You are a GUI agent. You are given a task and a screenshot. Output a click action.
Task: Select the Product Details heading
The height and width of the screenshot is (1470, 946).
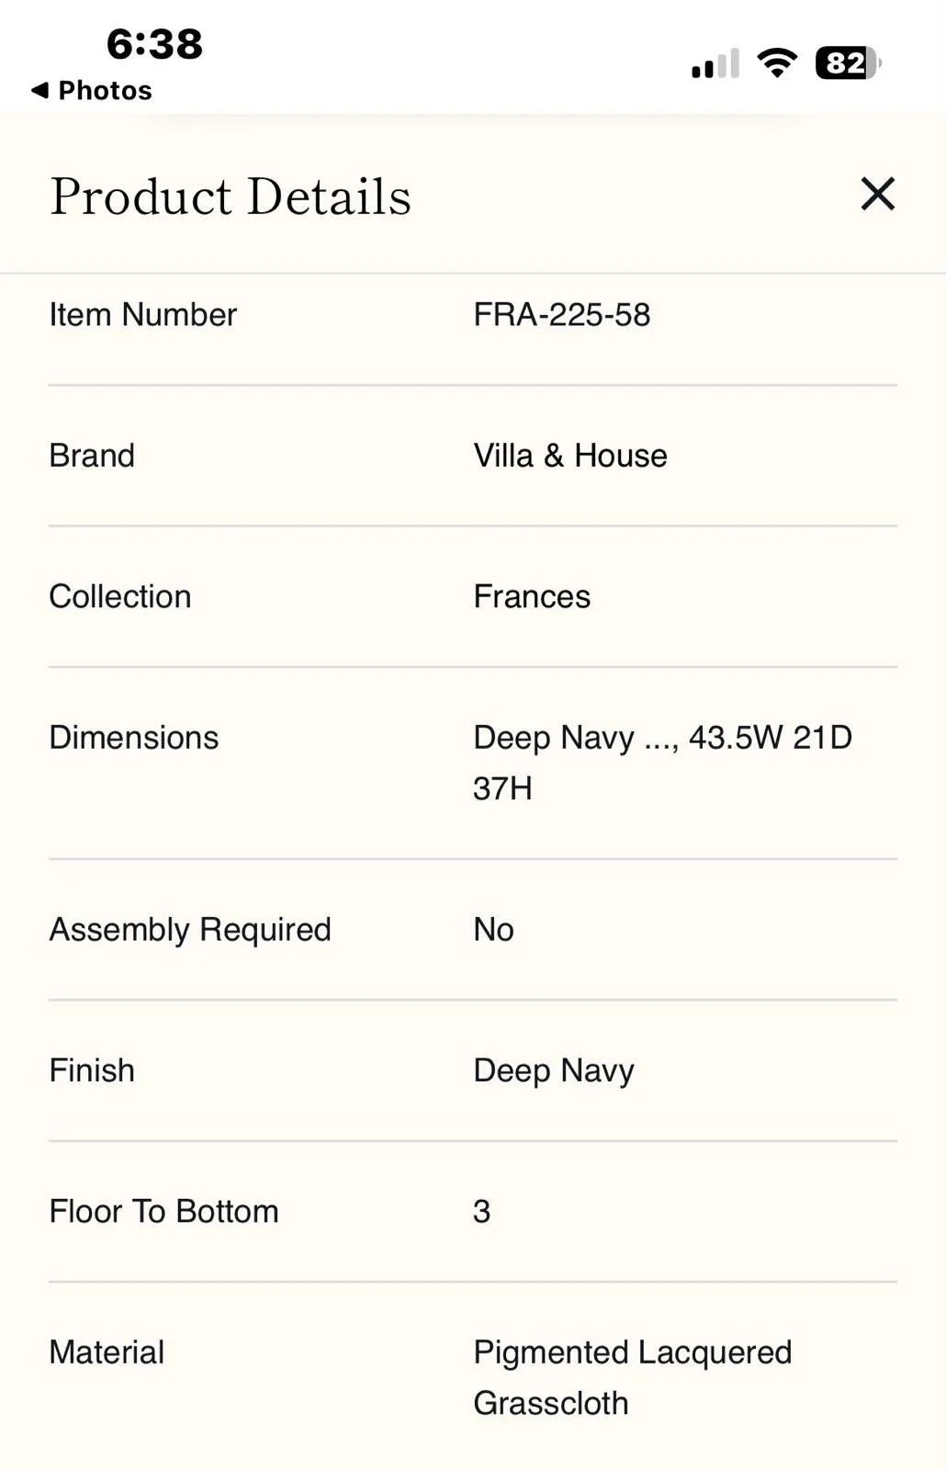(x=231, y=196)
